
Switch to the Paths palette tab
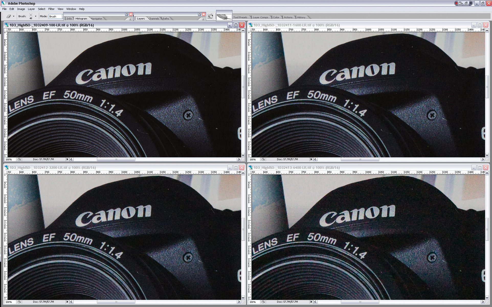click(x=166, y=18)
